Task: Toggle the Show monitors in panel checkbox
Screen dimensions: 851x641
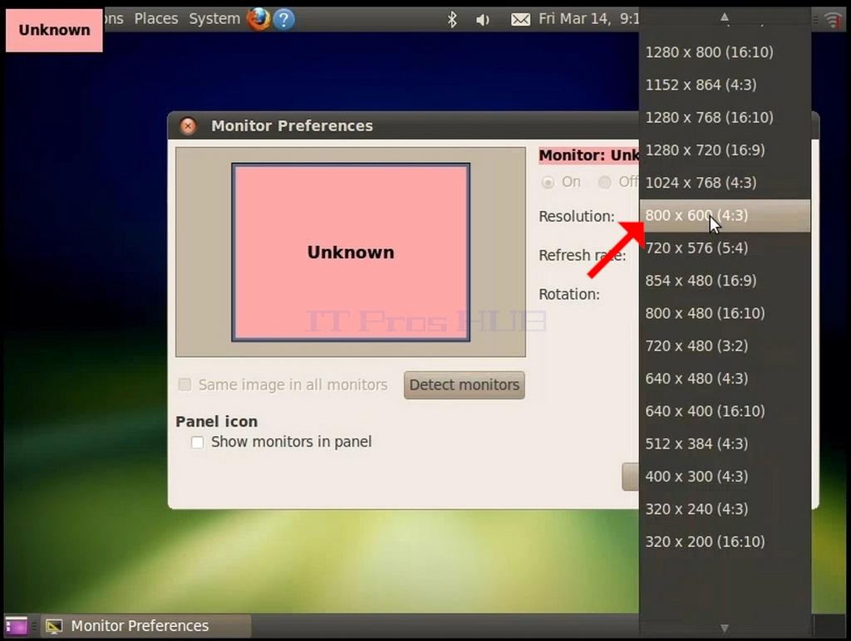Action: tap(198, 442)
